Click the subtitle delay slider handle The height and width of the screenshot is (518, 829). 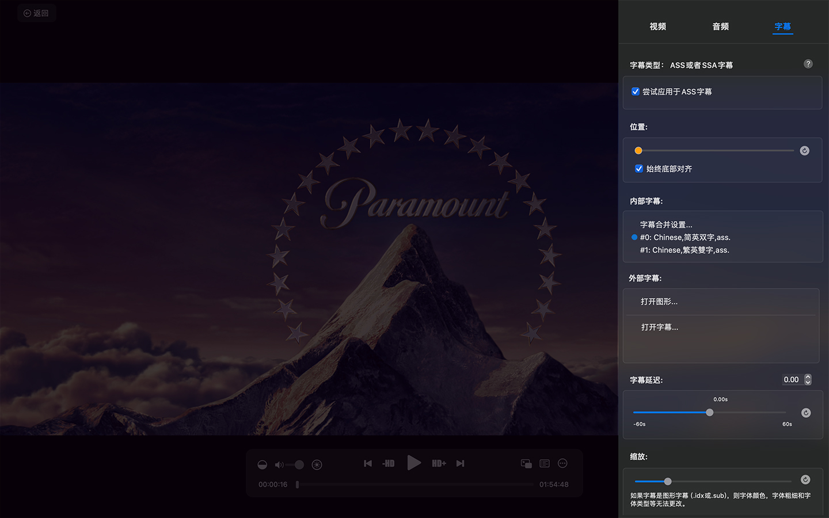(709, 412)
